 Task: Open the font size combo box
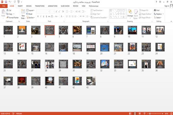pyautogui.click(x=52, y=12)
